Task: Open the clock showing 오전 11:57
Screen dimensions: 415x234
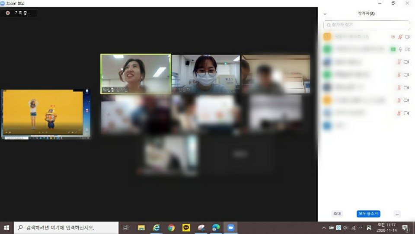Action: click(x=386, y=228)
